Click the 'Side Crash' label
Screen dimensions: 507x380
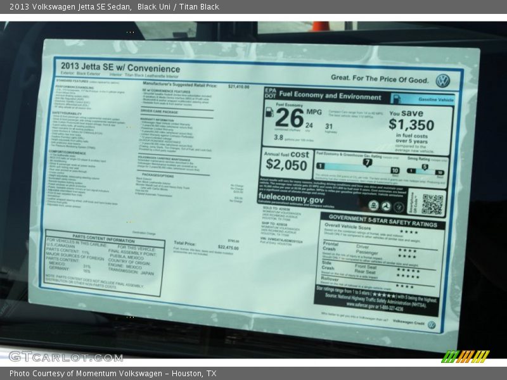click(x=328, y=265)
